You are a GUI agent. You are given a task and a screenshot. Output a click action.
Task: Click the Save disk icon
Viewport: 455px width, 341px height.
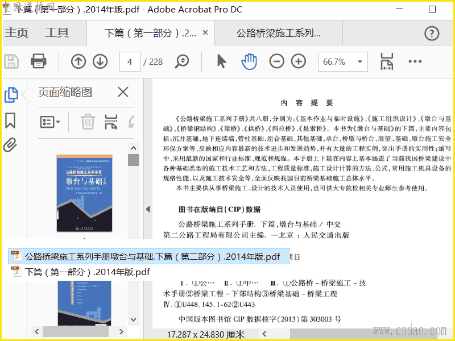[11, 61]
